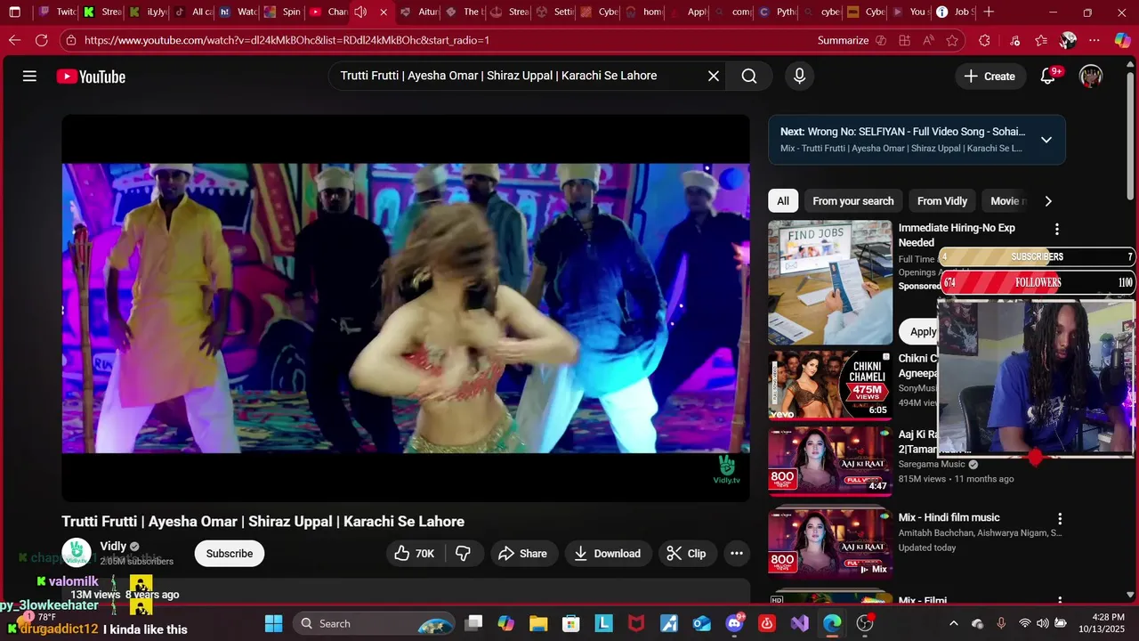Open the Copilot sidebar icon
Viewport: 1139px width, 641px height.
click(x=1122, y=40)
